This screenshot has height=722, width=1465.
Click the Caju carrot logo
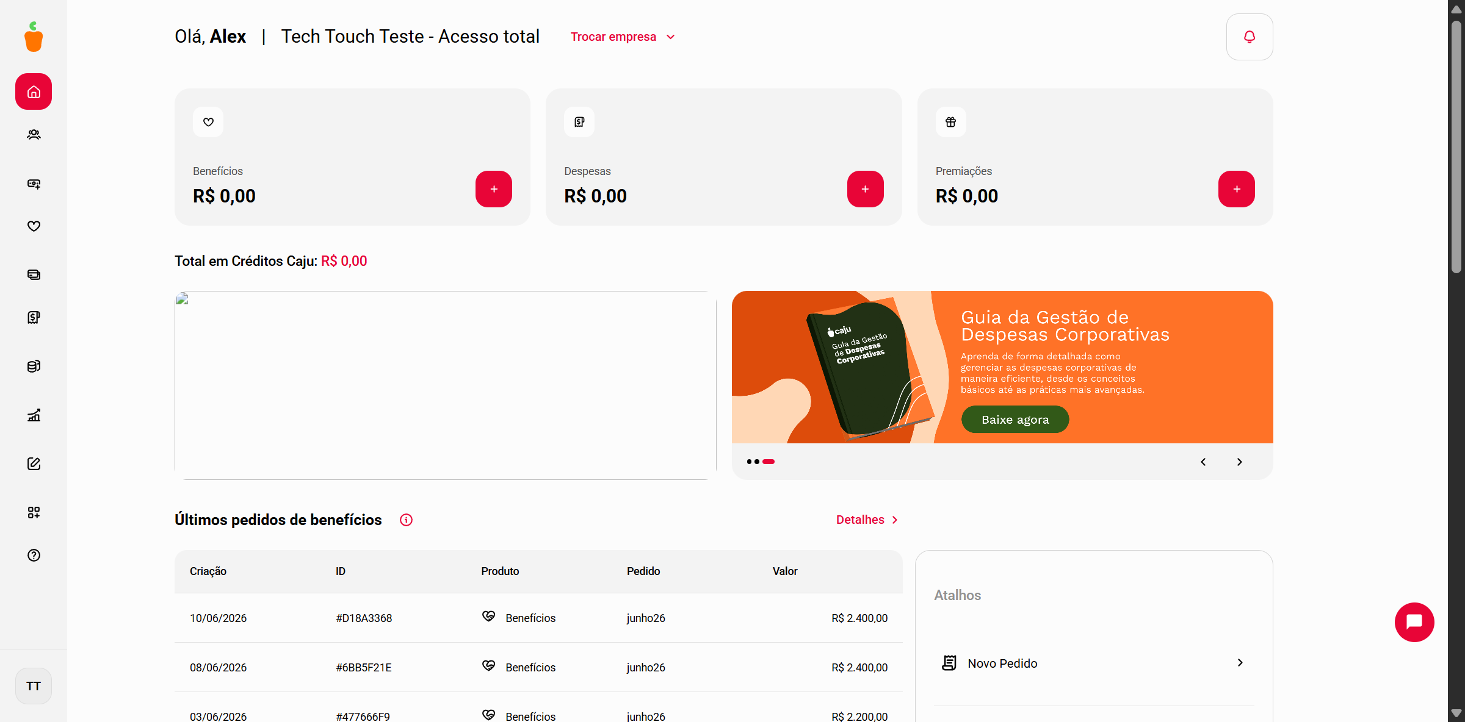point(34,37)
